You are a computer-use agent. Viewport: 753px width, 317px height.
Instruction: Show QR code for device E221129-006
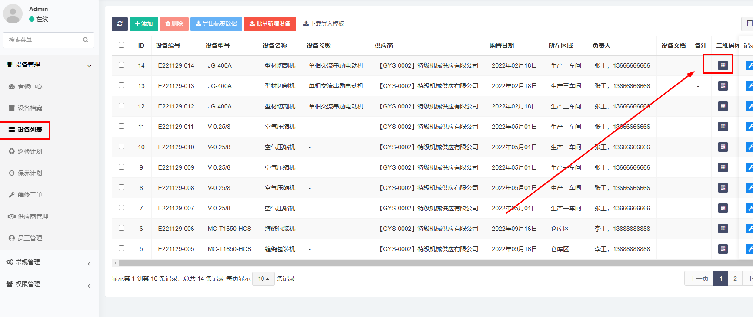coord(723,229)
